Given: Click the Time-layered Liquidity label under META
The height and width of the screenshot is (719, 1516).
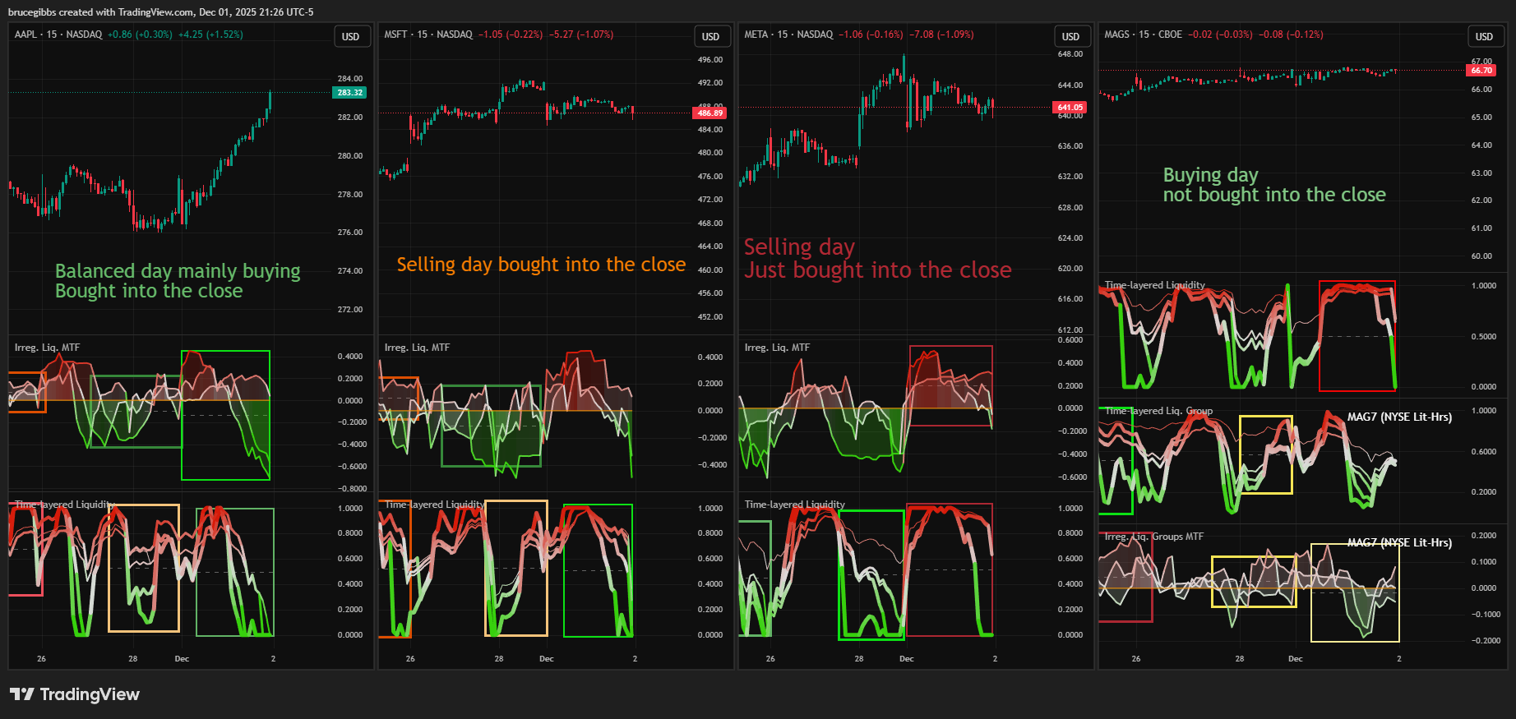Looking at the screenshot, I should 794,505.
